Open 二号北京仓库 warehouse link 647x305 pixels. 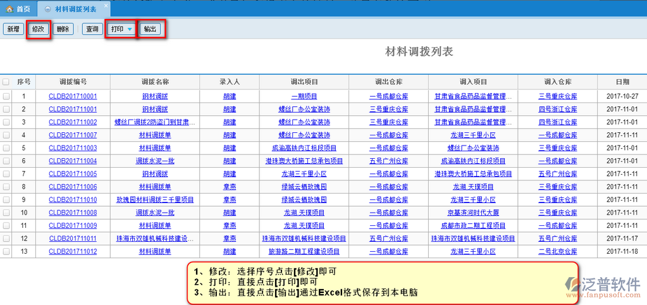[558, 252]
